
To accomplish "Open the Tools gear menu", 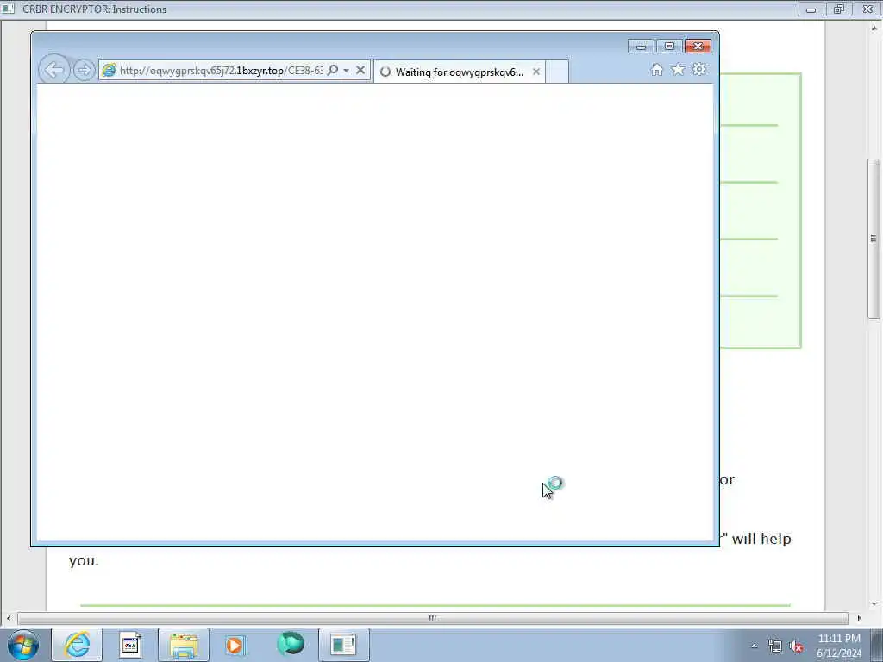I will [699, 69].
